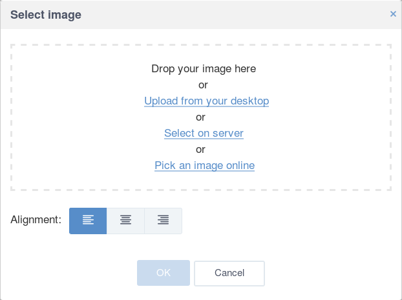
Task: Start a desktop upload via the link
Action: coord(206,101)
